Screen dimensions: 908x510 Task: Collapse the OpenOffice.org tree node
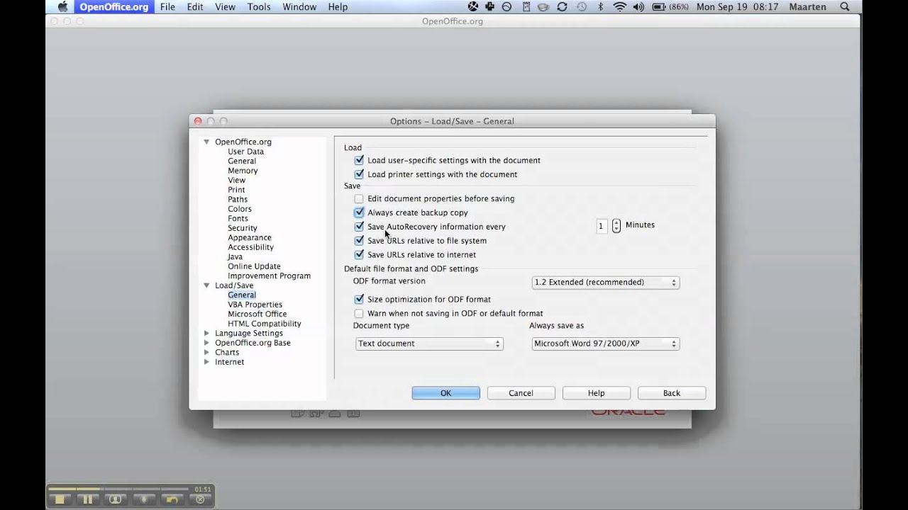(x=206, y=142)
